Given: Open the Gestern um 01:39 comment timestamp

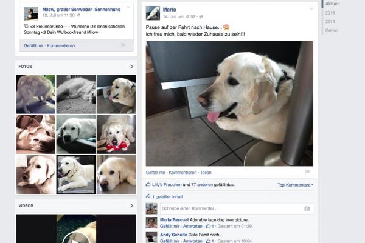Looking at the screenshot, I should click(x=235, y=226).
